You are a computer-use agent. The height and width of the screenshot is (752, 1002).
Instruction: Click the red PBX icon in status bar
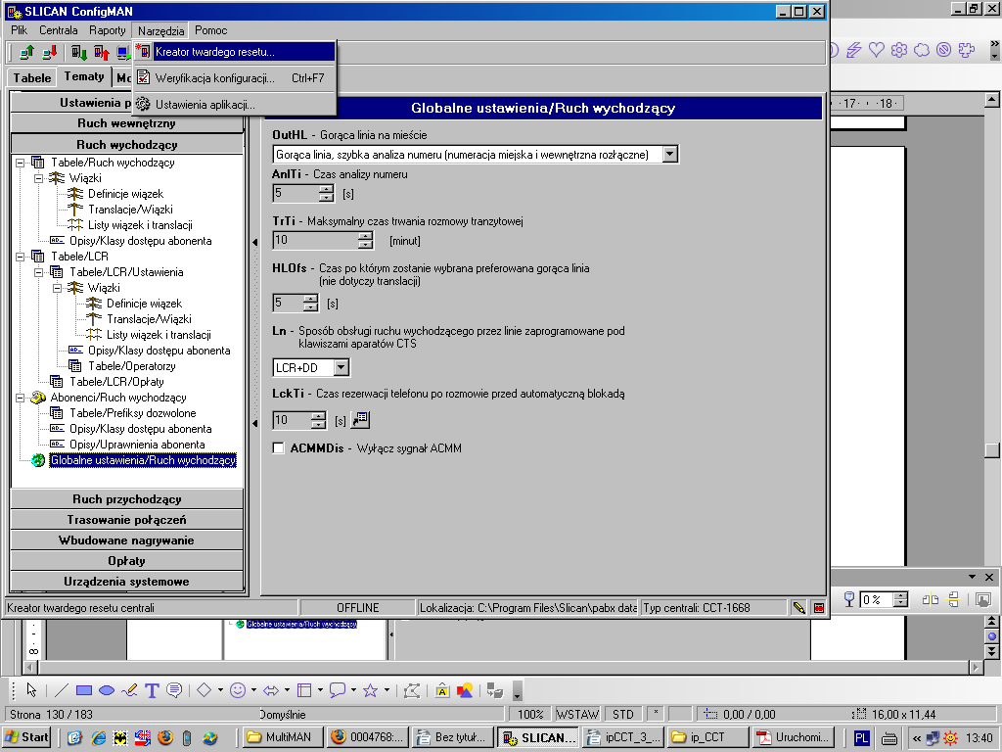[x=819, y=607]
